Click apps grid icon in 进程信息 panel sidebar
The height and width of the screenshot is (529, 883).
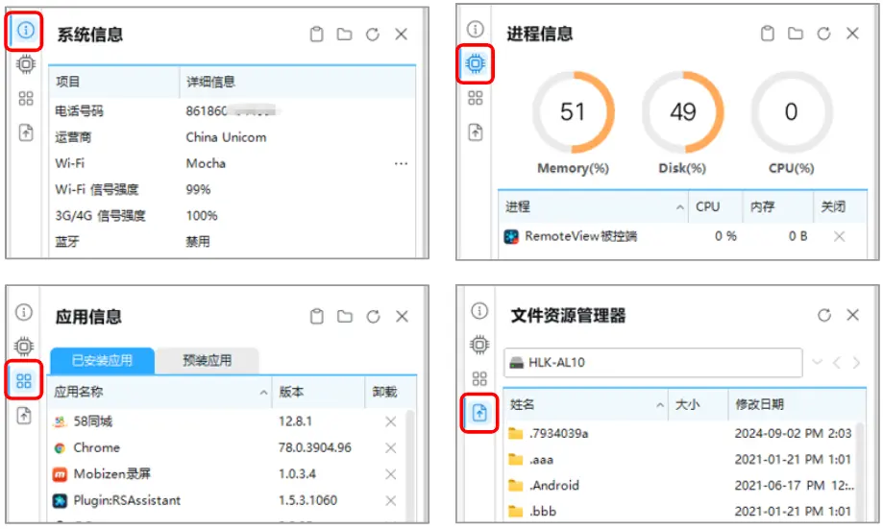[x=476, y=98]
